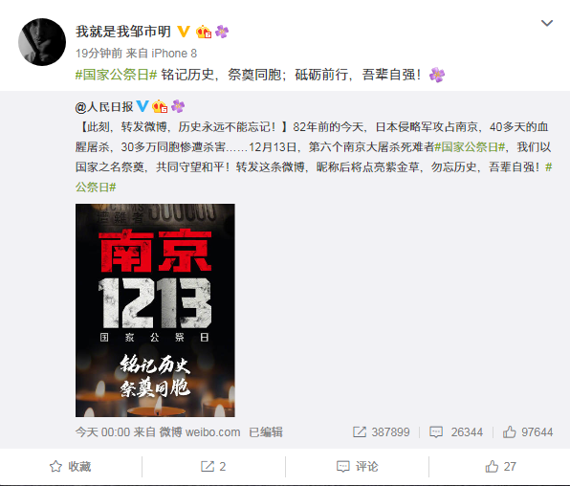Screen dimensions: 570x486
Task: Enlarge the 南京 1213 memorial poster image
Action: 155,310
